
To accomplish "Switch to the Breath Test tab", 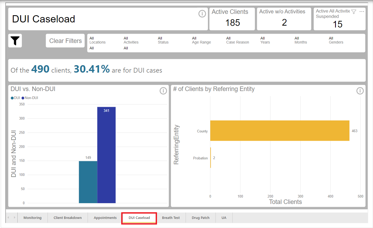I will (x=171, y=218).
